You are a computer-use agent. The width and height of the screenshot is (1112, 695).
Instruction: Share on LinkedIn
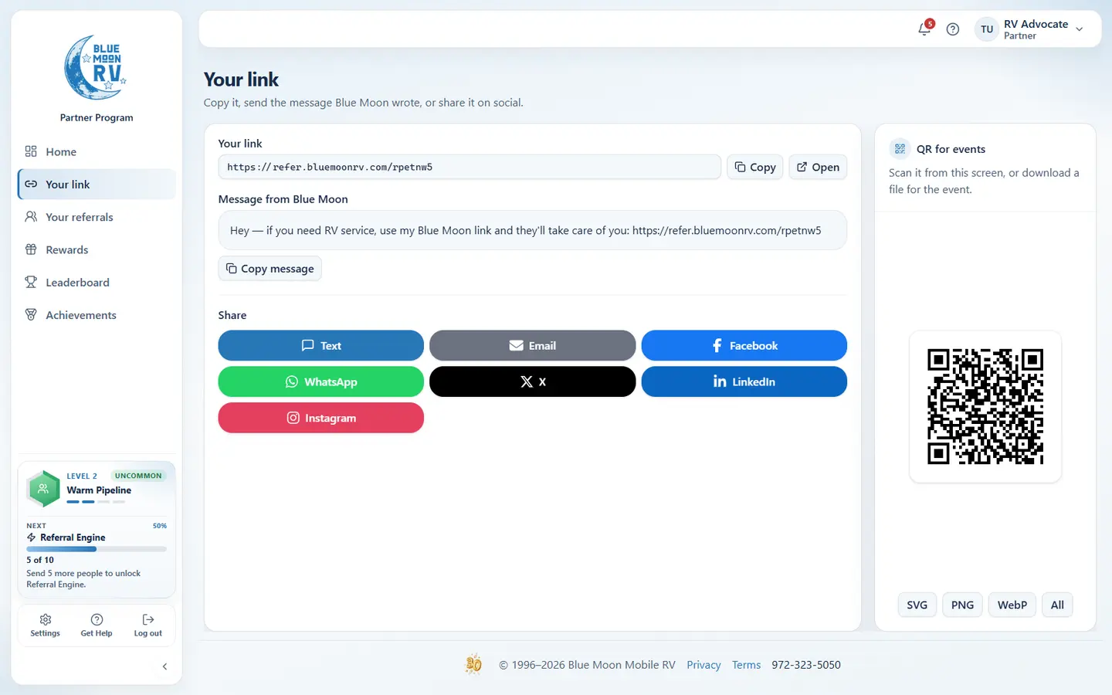tap(744, 381)
